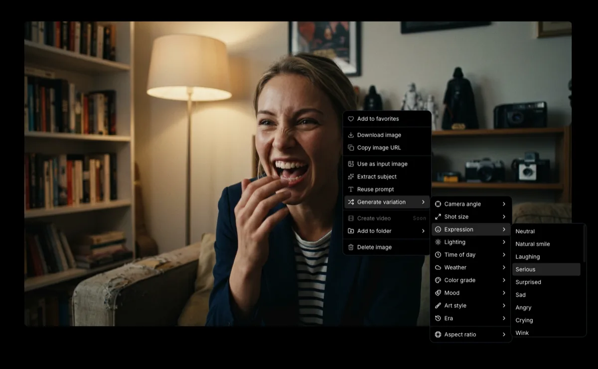Click the Camera angle icon

tap(438, 204)
